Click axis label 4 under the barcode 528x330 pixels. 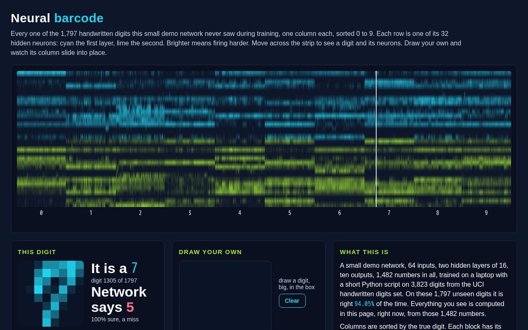click(x=240, y=213)
